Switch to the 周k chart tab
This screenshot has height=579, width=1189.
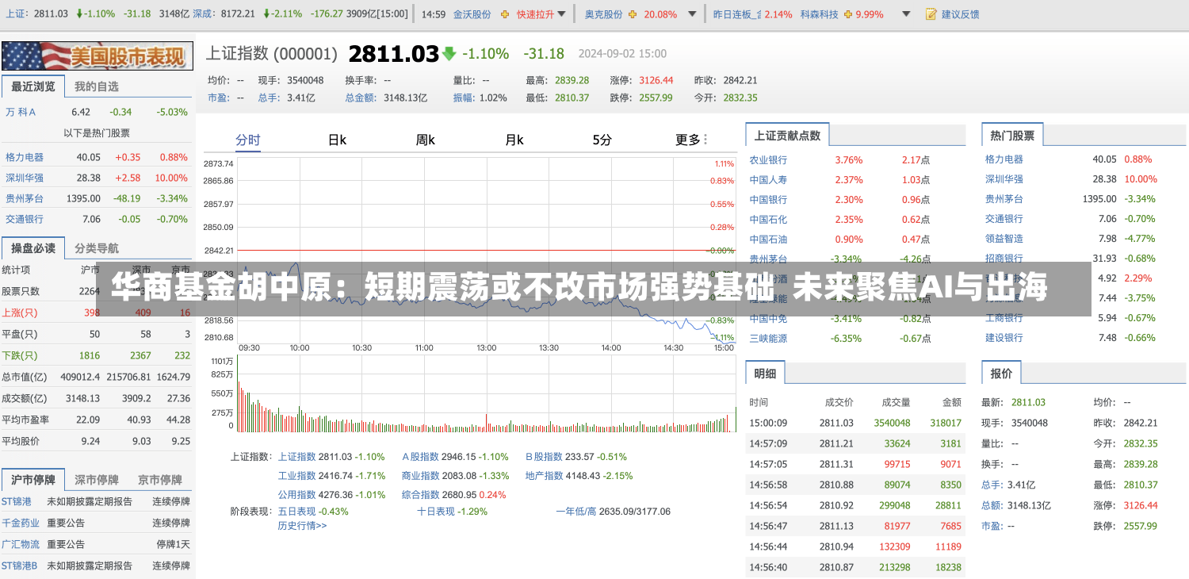[x=426, y=140]
